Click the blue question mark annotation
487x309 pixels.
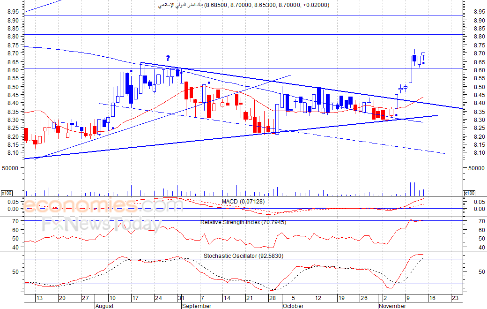(x=168, y=58)
